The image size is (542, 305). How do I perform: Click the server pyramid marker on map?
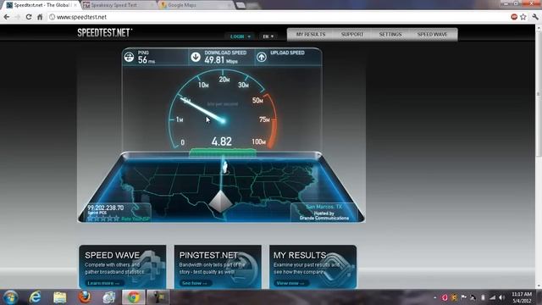220,202
